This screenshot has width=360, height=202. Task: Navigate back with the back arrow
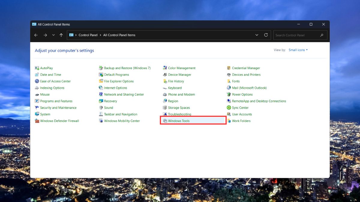pos(36,35)
